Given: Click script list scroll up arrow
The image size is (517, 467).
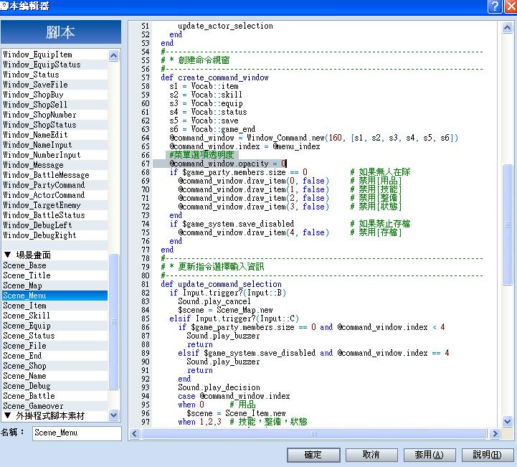Looking at the screenshot, I should (x=113, y=55).
